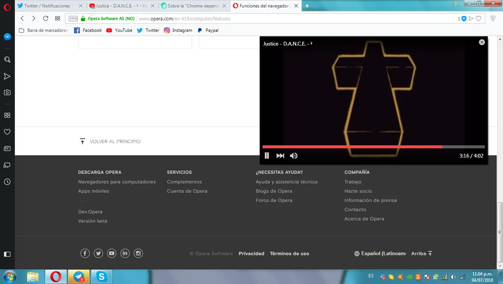503x284 pixels.
Task: Open Opera's Facebook footer icon
Action: pyautogui.click(x=85, y=253)
